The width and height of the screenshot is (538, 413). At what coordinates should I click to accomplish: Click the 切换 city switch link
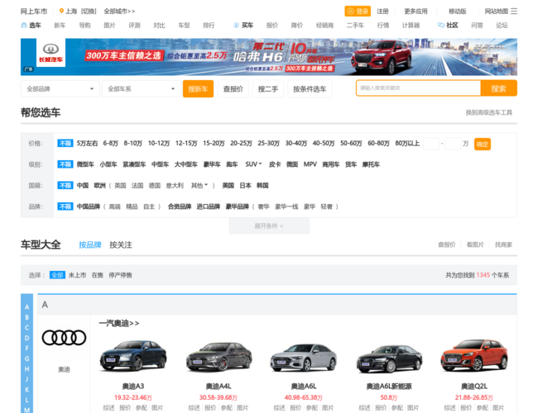[x=89, y=12]
